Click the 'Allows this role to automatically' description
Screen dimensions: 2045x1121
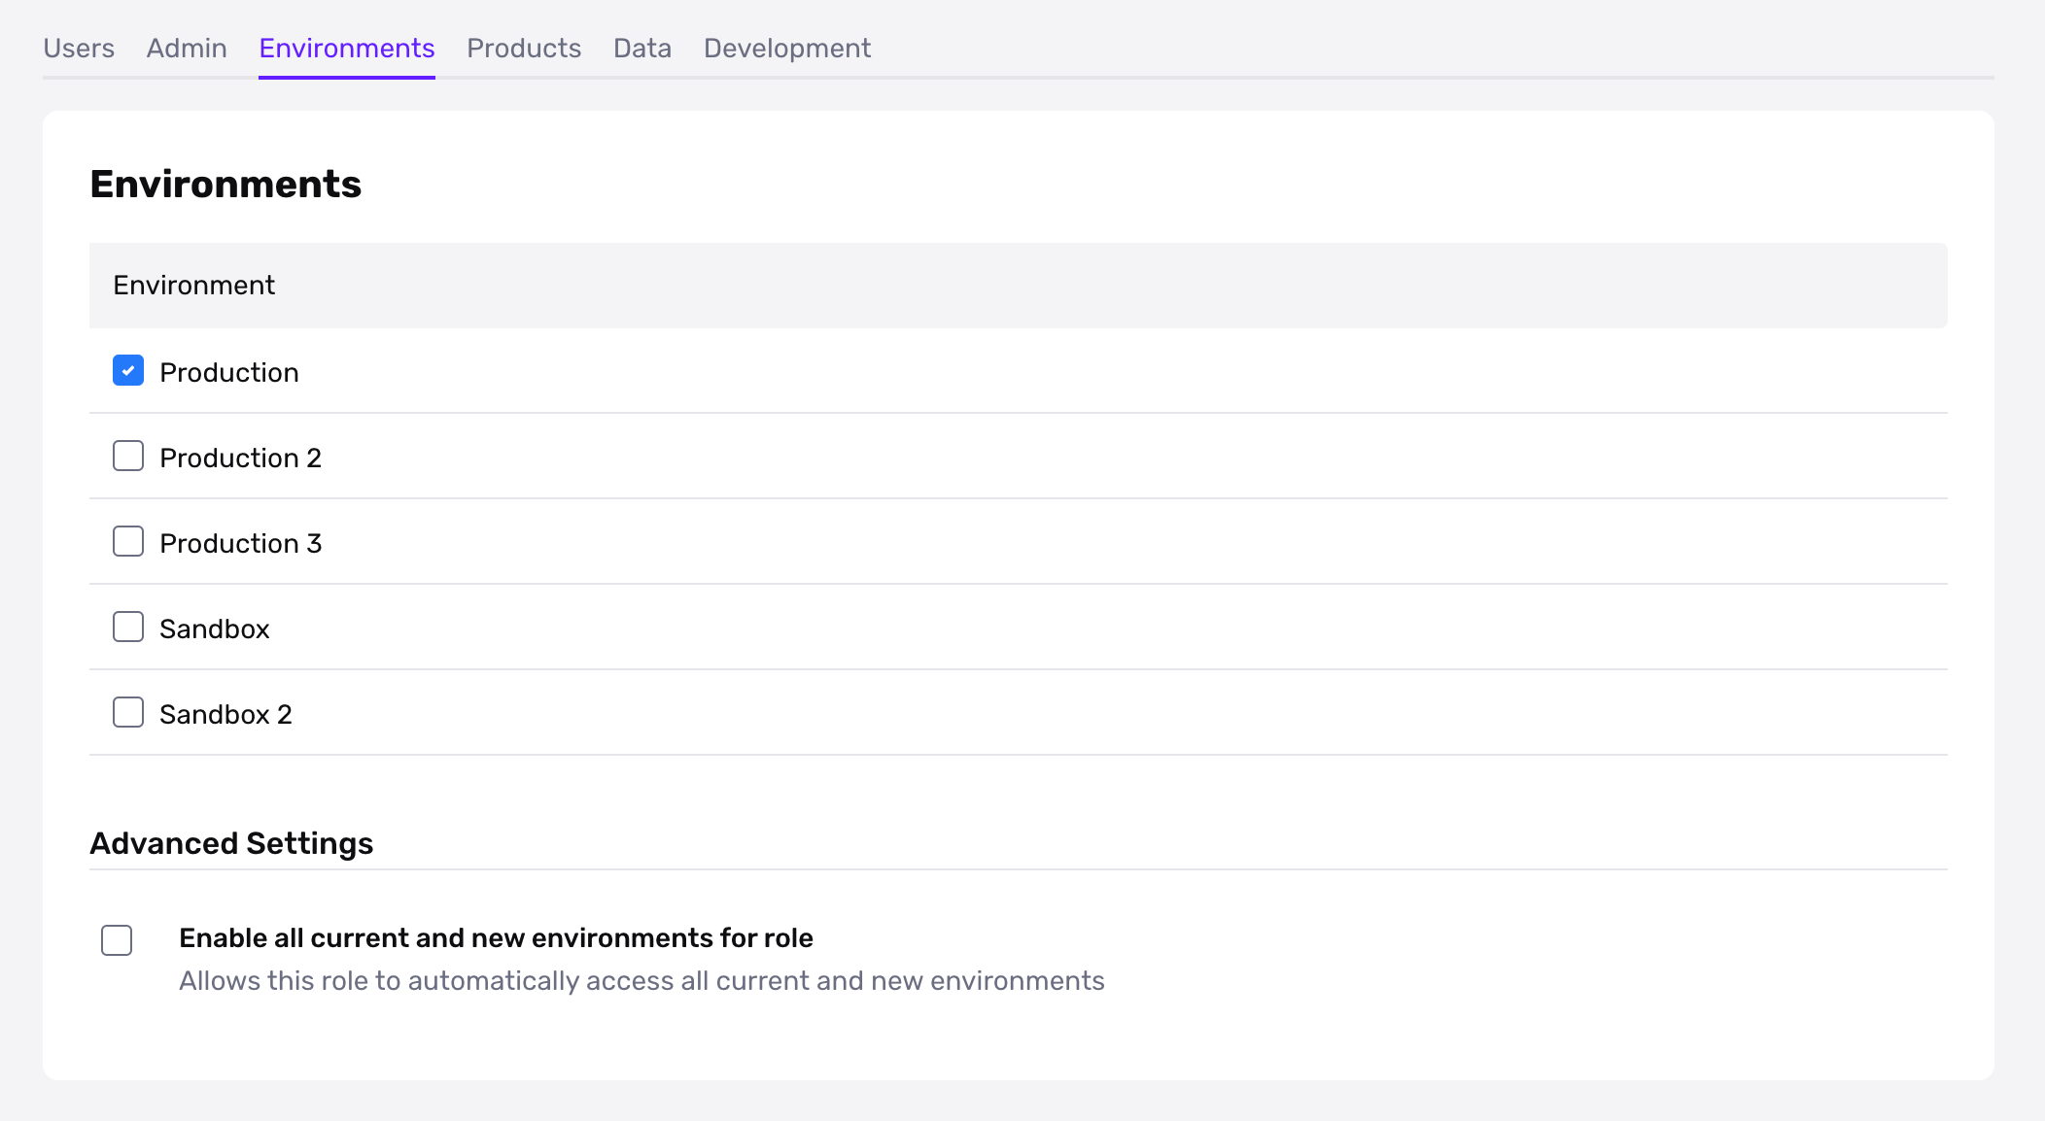click(641, 981)
